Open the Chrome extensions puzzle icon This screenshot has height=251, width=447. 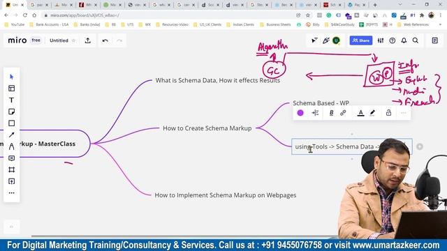pos(422,15)
